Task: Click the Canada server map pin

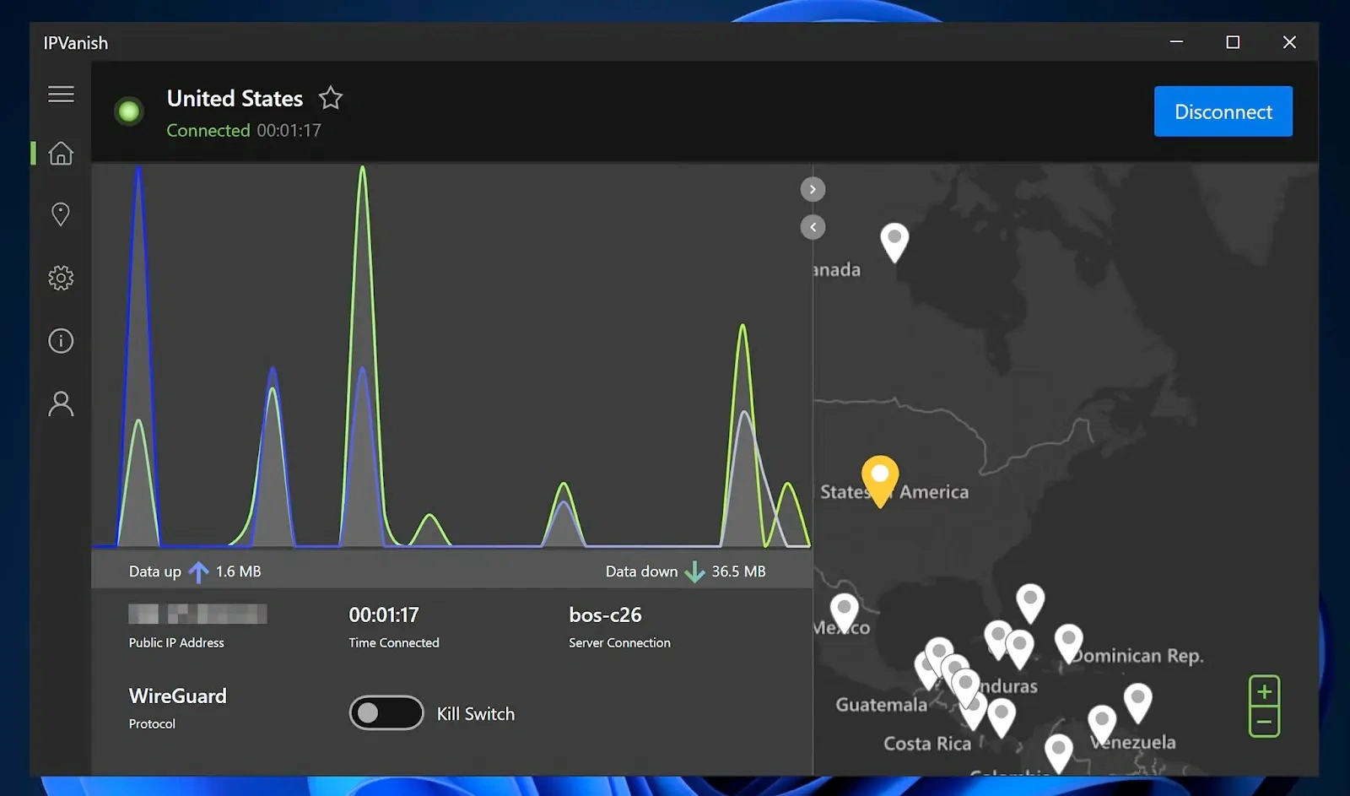Action: (x=894, y=241)
